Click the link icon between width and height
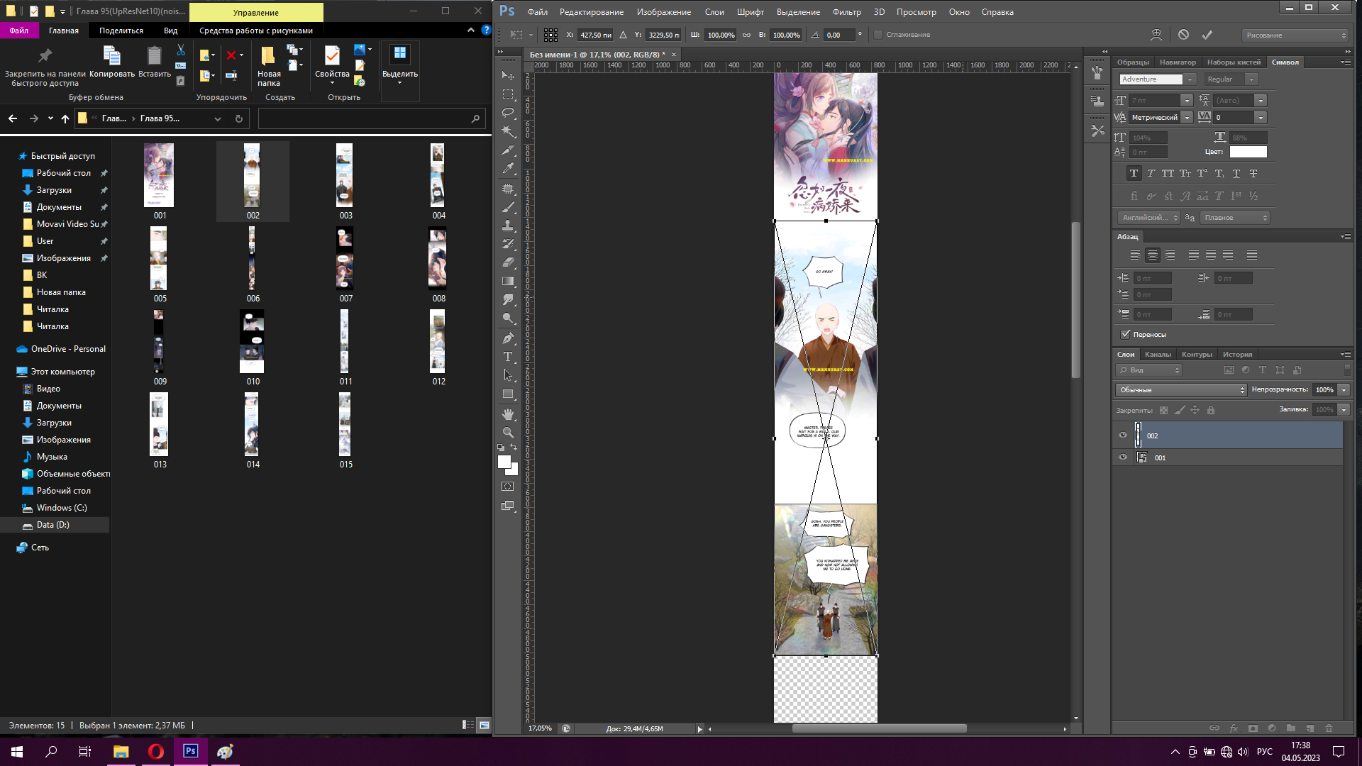Image resolution: width=1362 pixels, height=766 pixels. point(746,35)
